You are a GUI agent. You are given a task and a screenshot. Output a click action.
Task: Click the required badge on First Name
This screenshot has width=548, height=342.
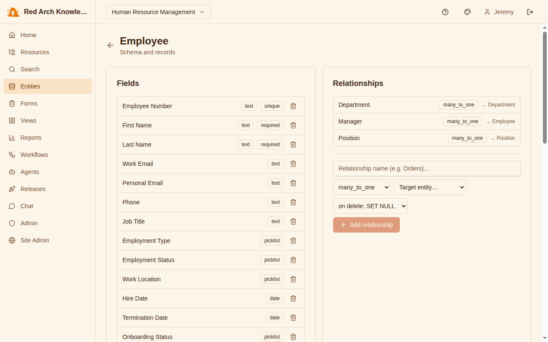click(x=270, y=125)
